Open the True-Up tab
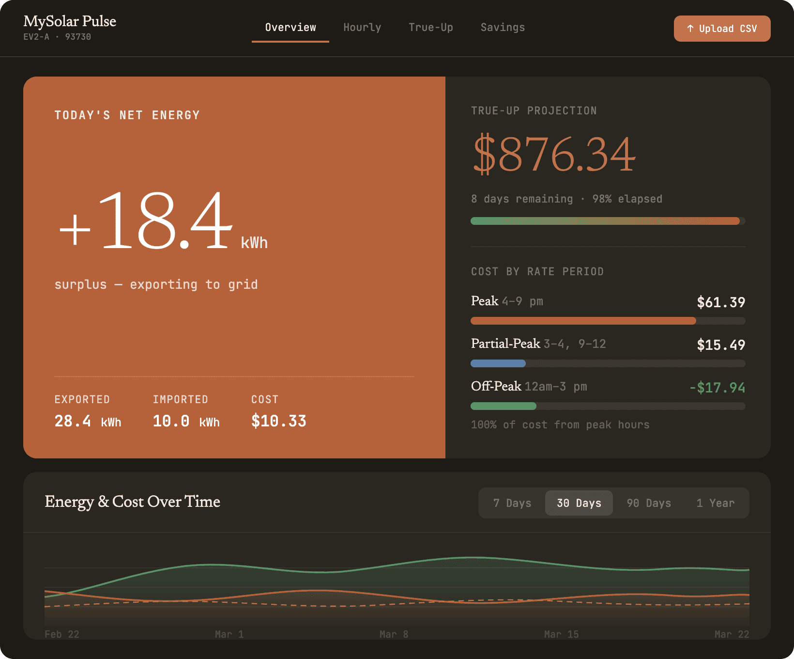Viewport: 794px width, 659px height. tap(430, 28)
